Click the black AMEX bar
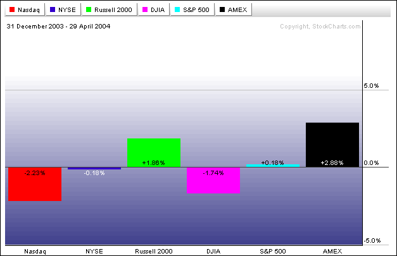 [x=332, y=145]
